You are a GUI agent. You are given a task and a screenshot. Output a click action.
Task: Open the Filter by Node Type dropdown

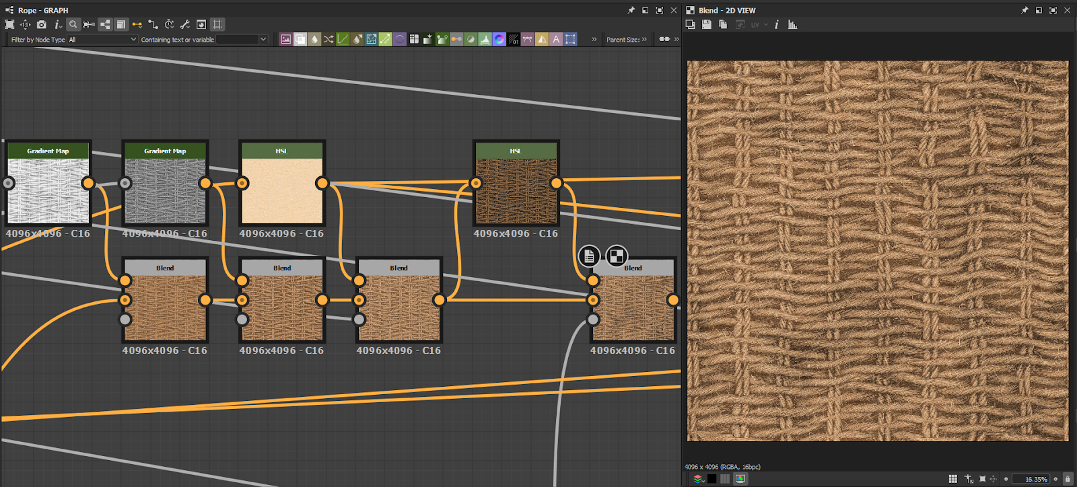[102, 40]
